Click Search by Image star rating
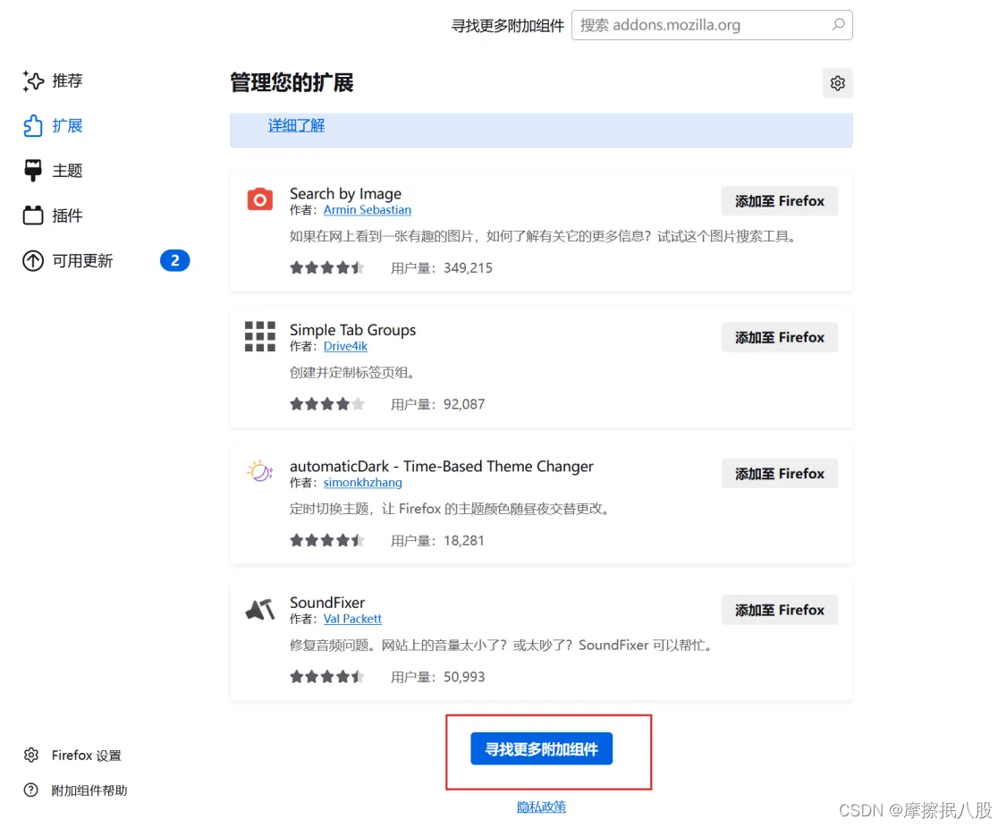The height and width of the screenshot is (828, 1006). click(x=326, y=267)
